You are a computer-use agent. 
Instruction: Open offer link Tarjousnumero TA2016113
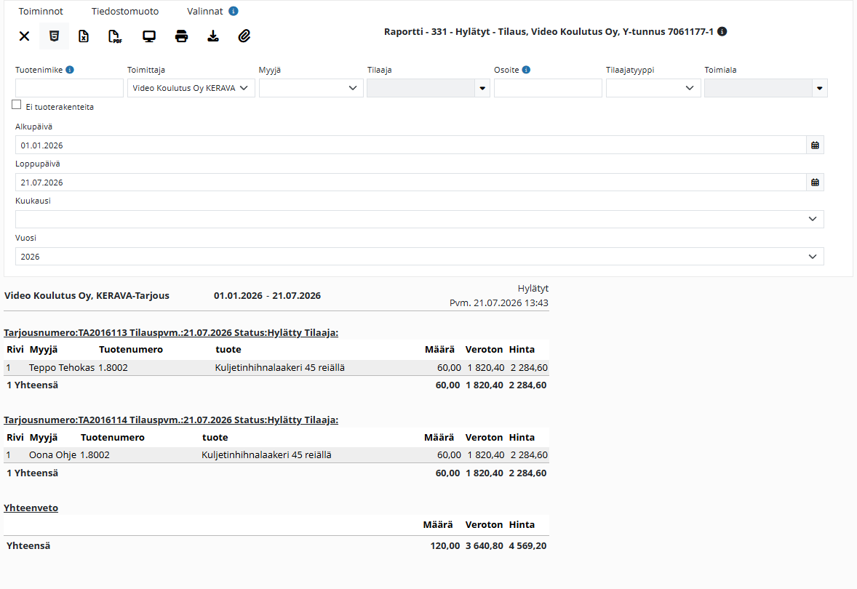pos(171,332)
